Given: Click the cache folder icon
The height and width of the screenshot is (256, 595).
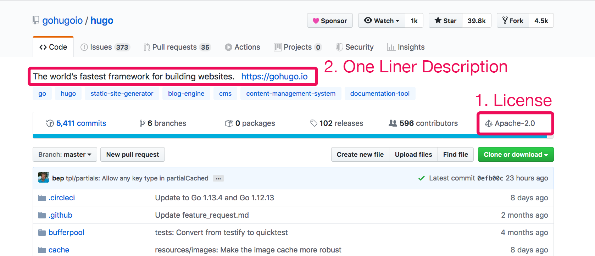Looking at the screenshot, I should click(42, 250).
